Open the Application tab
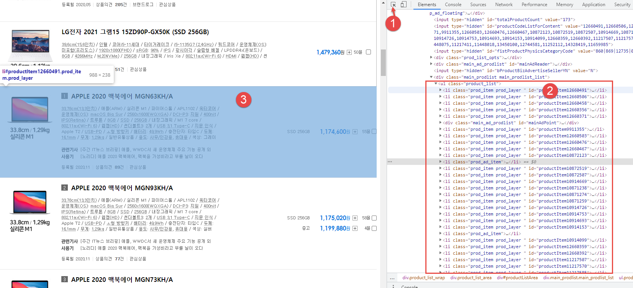This screenshot has height=288, width=633. tap(594, 5)
